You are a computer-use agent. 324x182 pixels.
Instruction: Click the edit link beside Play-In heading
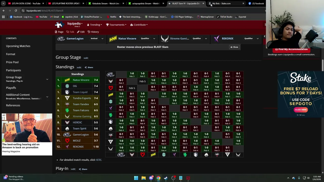[x=73, y=169]
